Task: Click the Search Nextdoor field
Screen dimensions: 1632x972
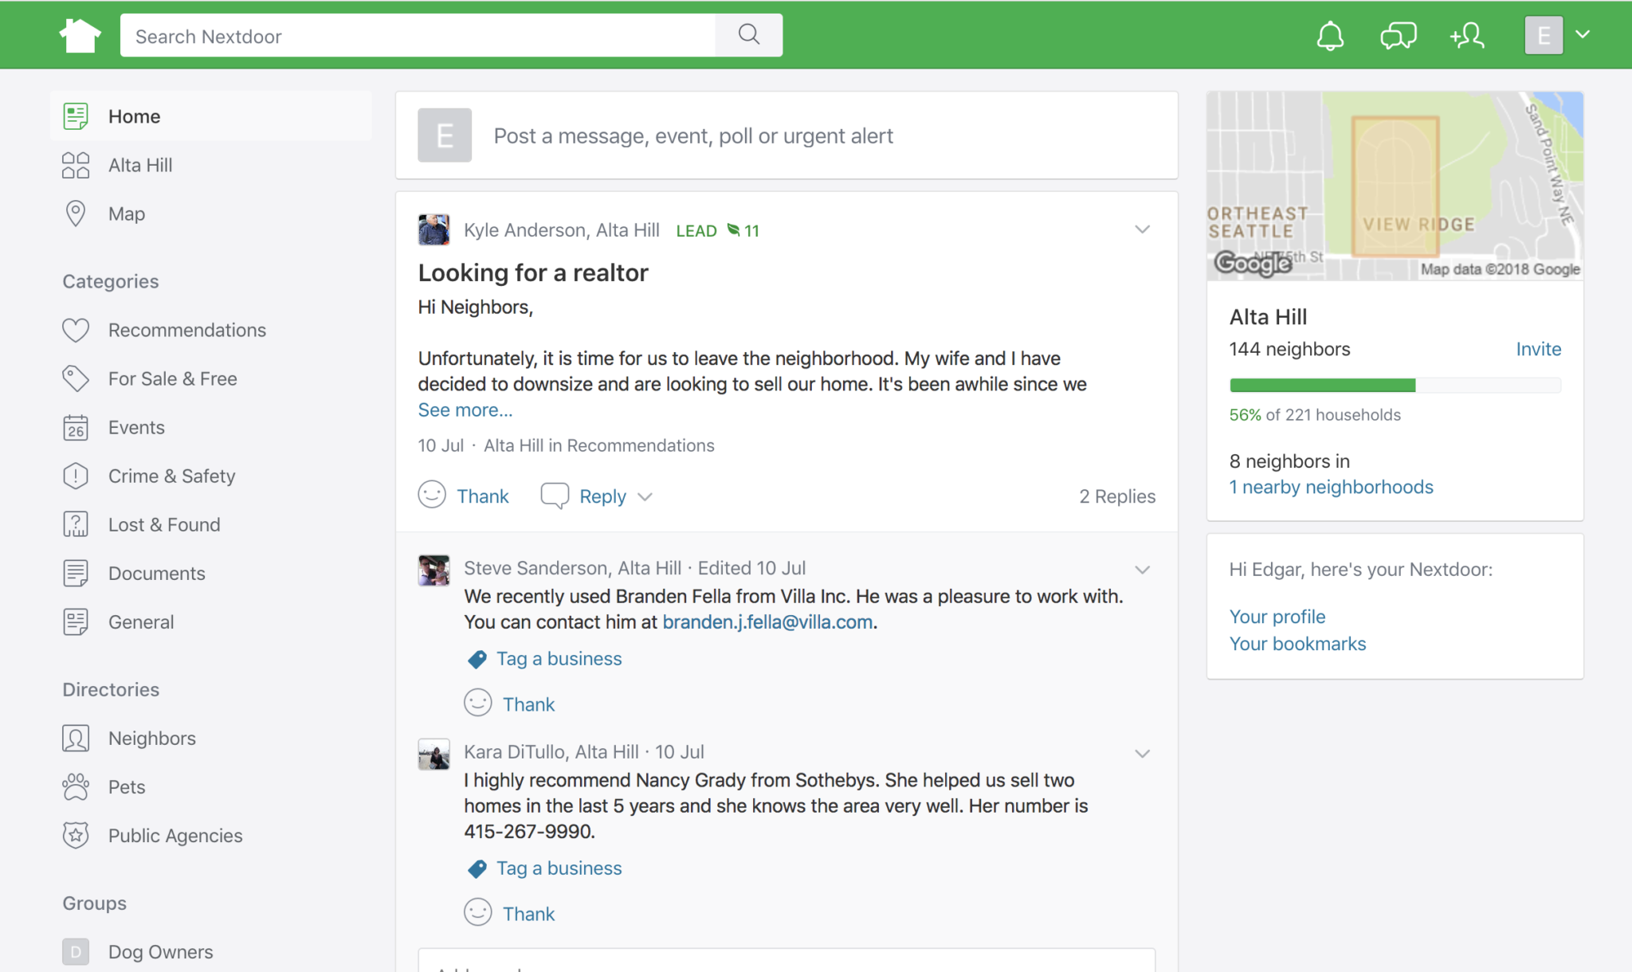Action: coord(418,35)
